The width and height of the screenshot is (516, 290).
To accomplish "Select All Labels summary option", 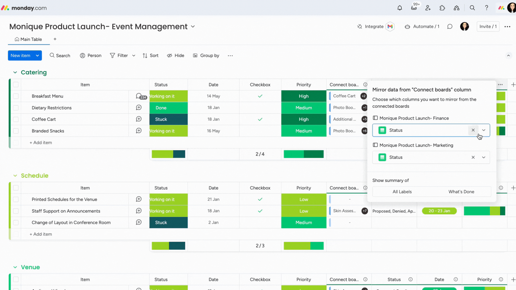I will point(402,192).
